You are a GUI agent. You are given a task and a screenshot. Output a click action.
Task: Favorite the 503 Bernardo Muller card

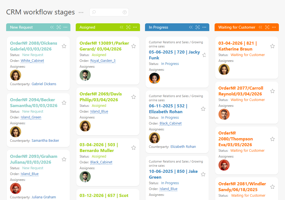point(134,148)
